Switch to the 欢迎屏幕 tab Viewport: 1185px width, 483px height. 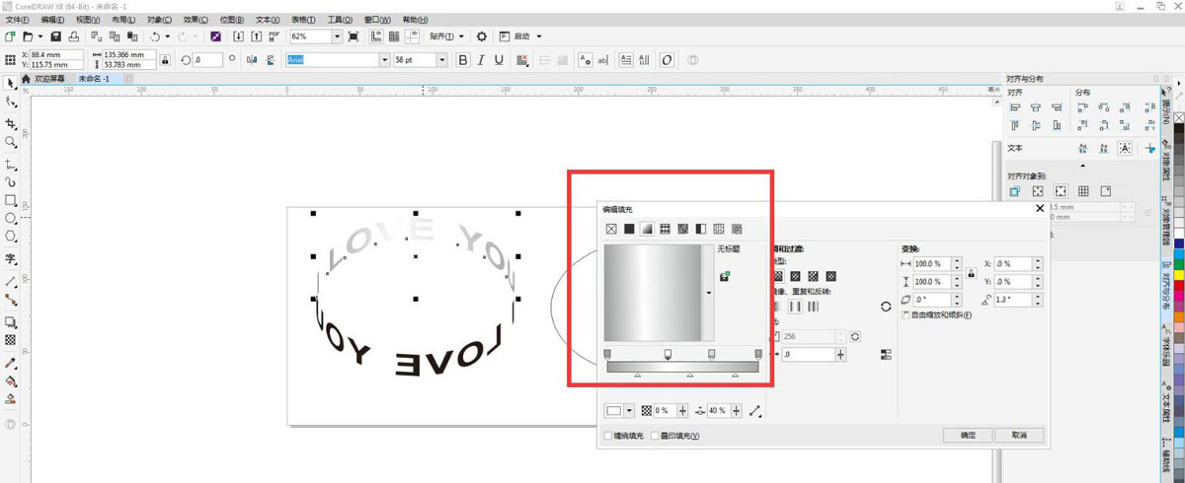coord(47,78)
